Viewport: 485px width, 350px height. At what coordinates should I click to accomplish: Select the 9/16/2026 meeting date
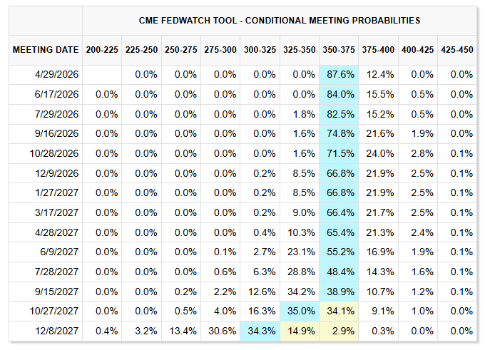tap(55, 134)
